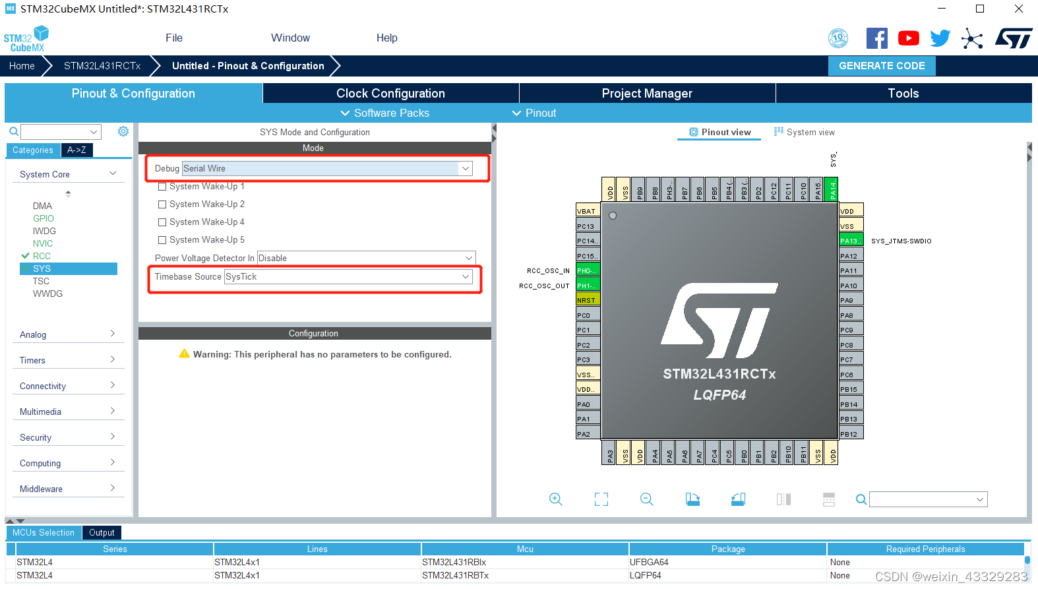1038x589 pixels.
Task: Go to Home breadcrumb
Action: [22, 66]
